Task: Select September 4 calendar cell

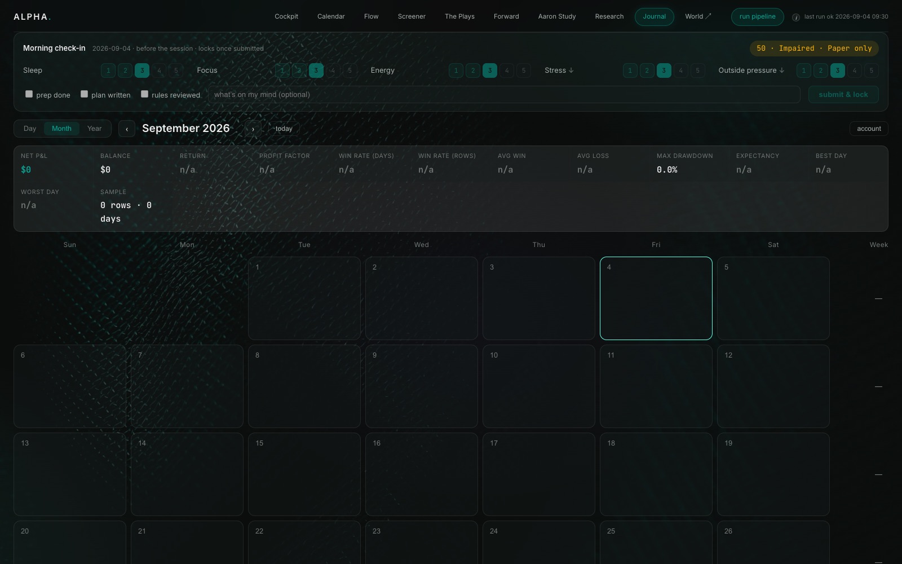Action: tap(656, 298)
